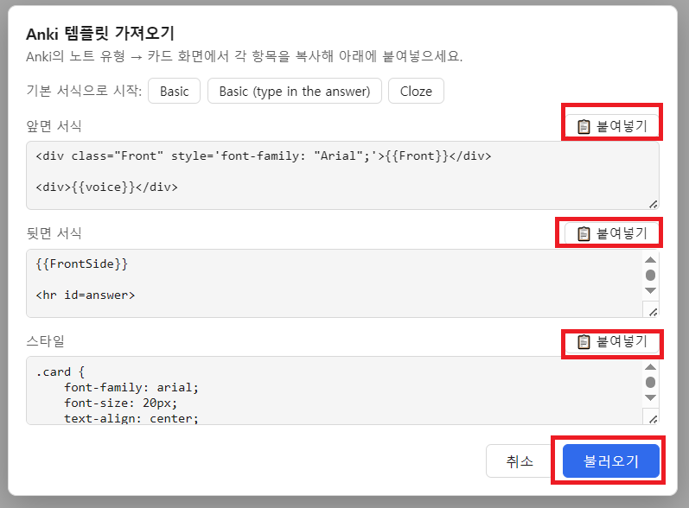The height and width of the screenshot is (508, 689).
Task: Click the clipboard icon beside 뒷면 서식 paste
Action: [x=584, y=233]
